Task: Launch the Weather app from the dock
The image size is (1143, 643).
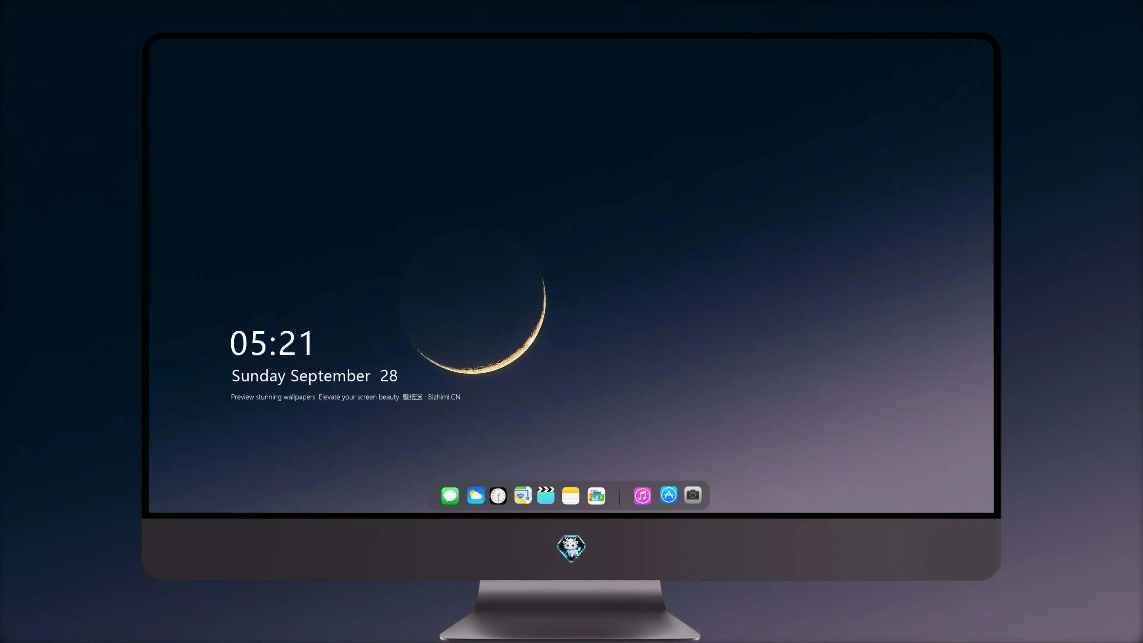Action: 476,495
